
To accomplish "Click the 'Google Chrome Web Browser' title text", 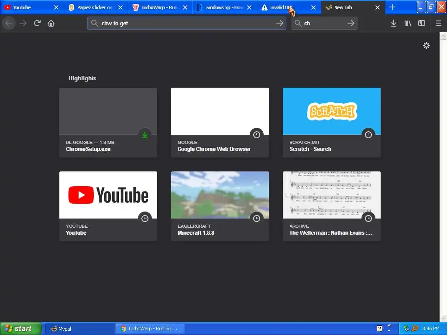I will pyautogui.click(x=214, y=149).
